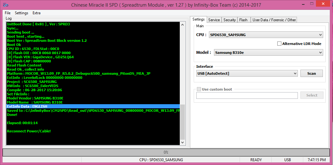The image size is (333, 165).
Task: Switch to the Flash tab
Action: 243,20
